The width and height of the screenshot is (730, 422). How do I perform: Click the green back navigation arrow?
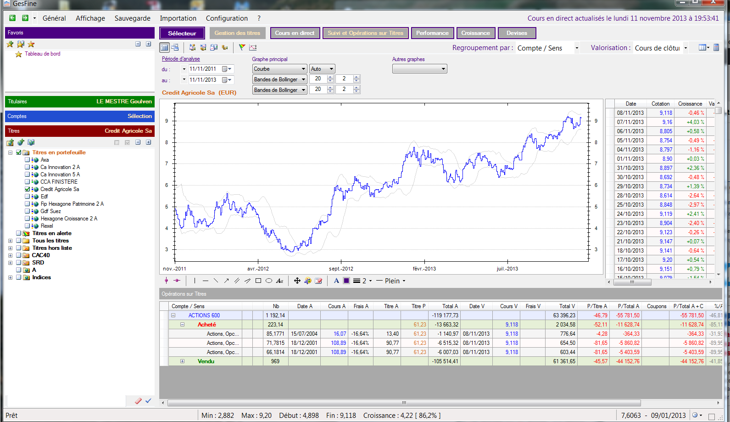click(12, 18)
